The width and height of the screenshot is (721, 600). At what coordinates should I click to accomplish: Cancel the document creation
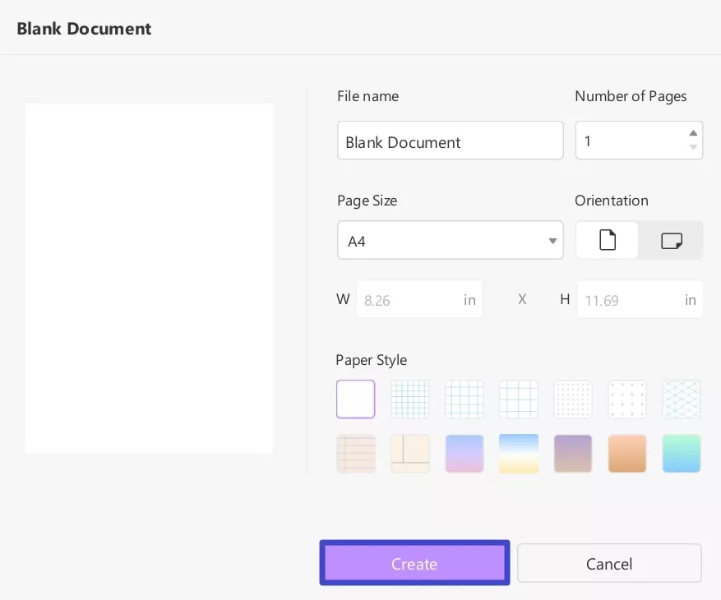(609, 563)
